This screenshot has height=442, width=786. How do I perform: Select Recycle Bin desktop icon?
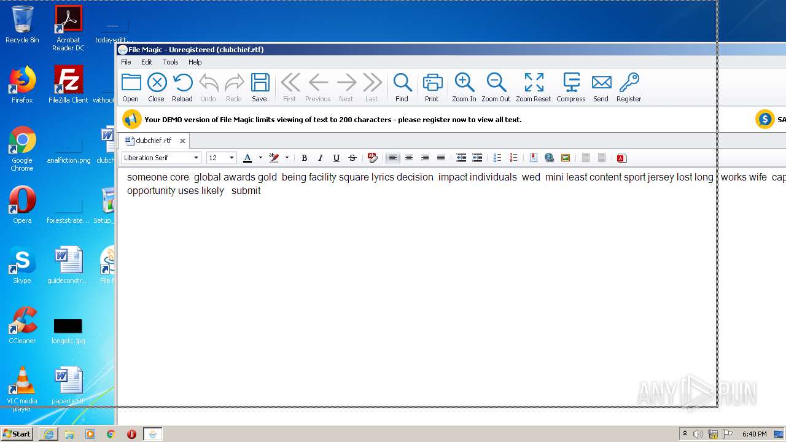(22, 25)
